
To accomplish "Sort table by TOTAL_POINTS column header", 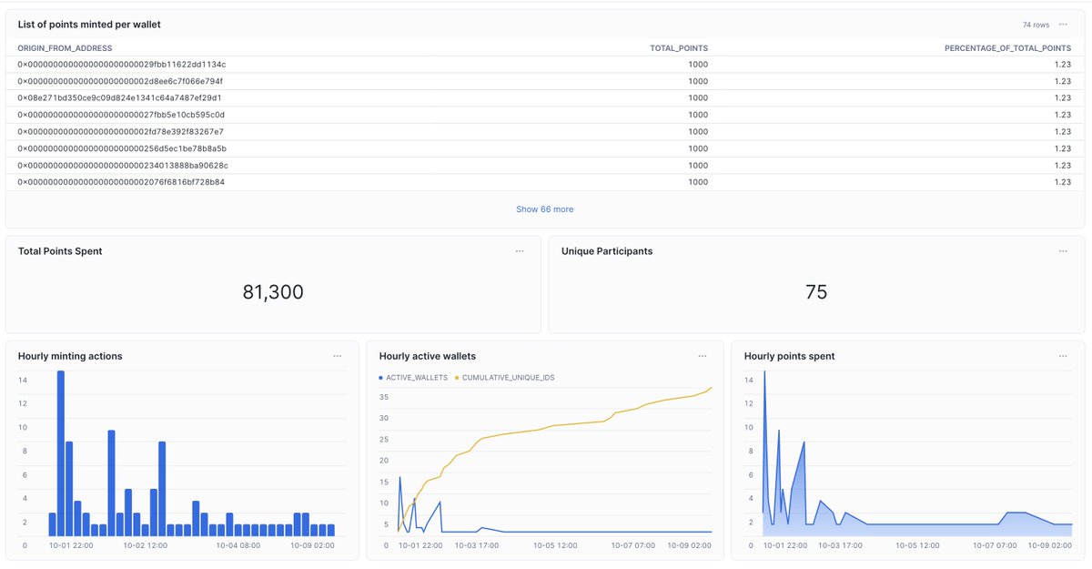I will [x=679, y=47].
